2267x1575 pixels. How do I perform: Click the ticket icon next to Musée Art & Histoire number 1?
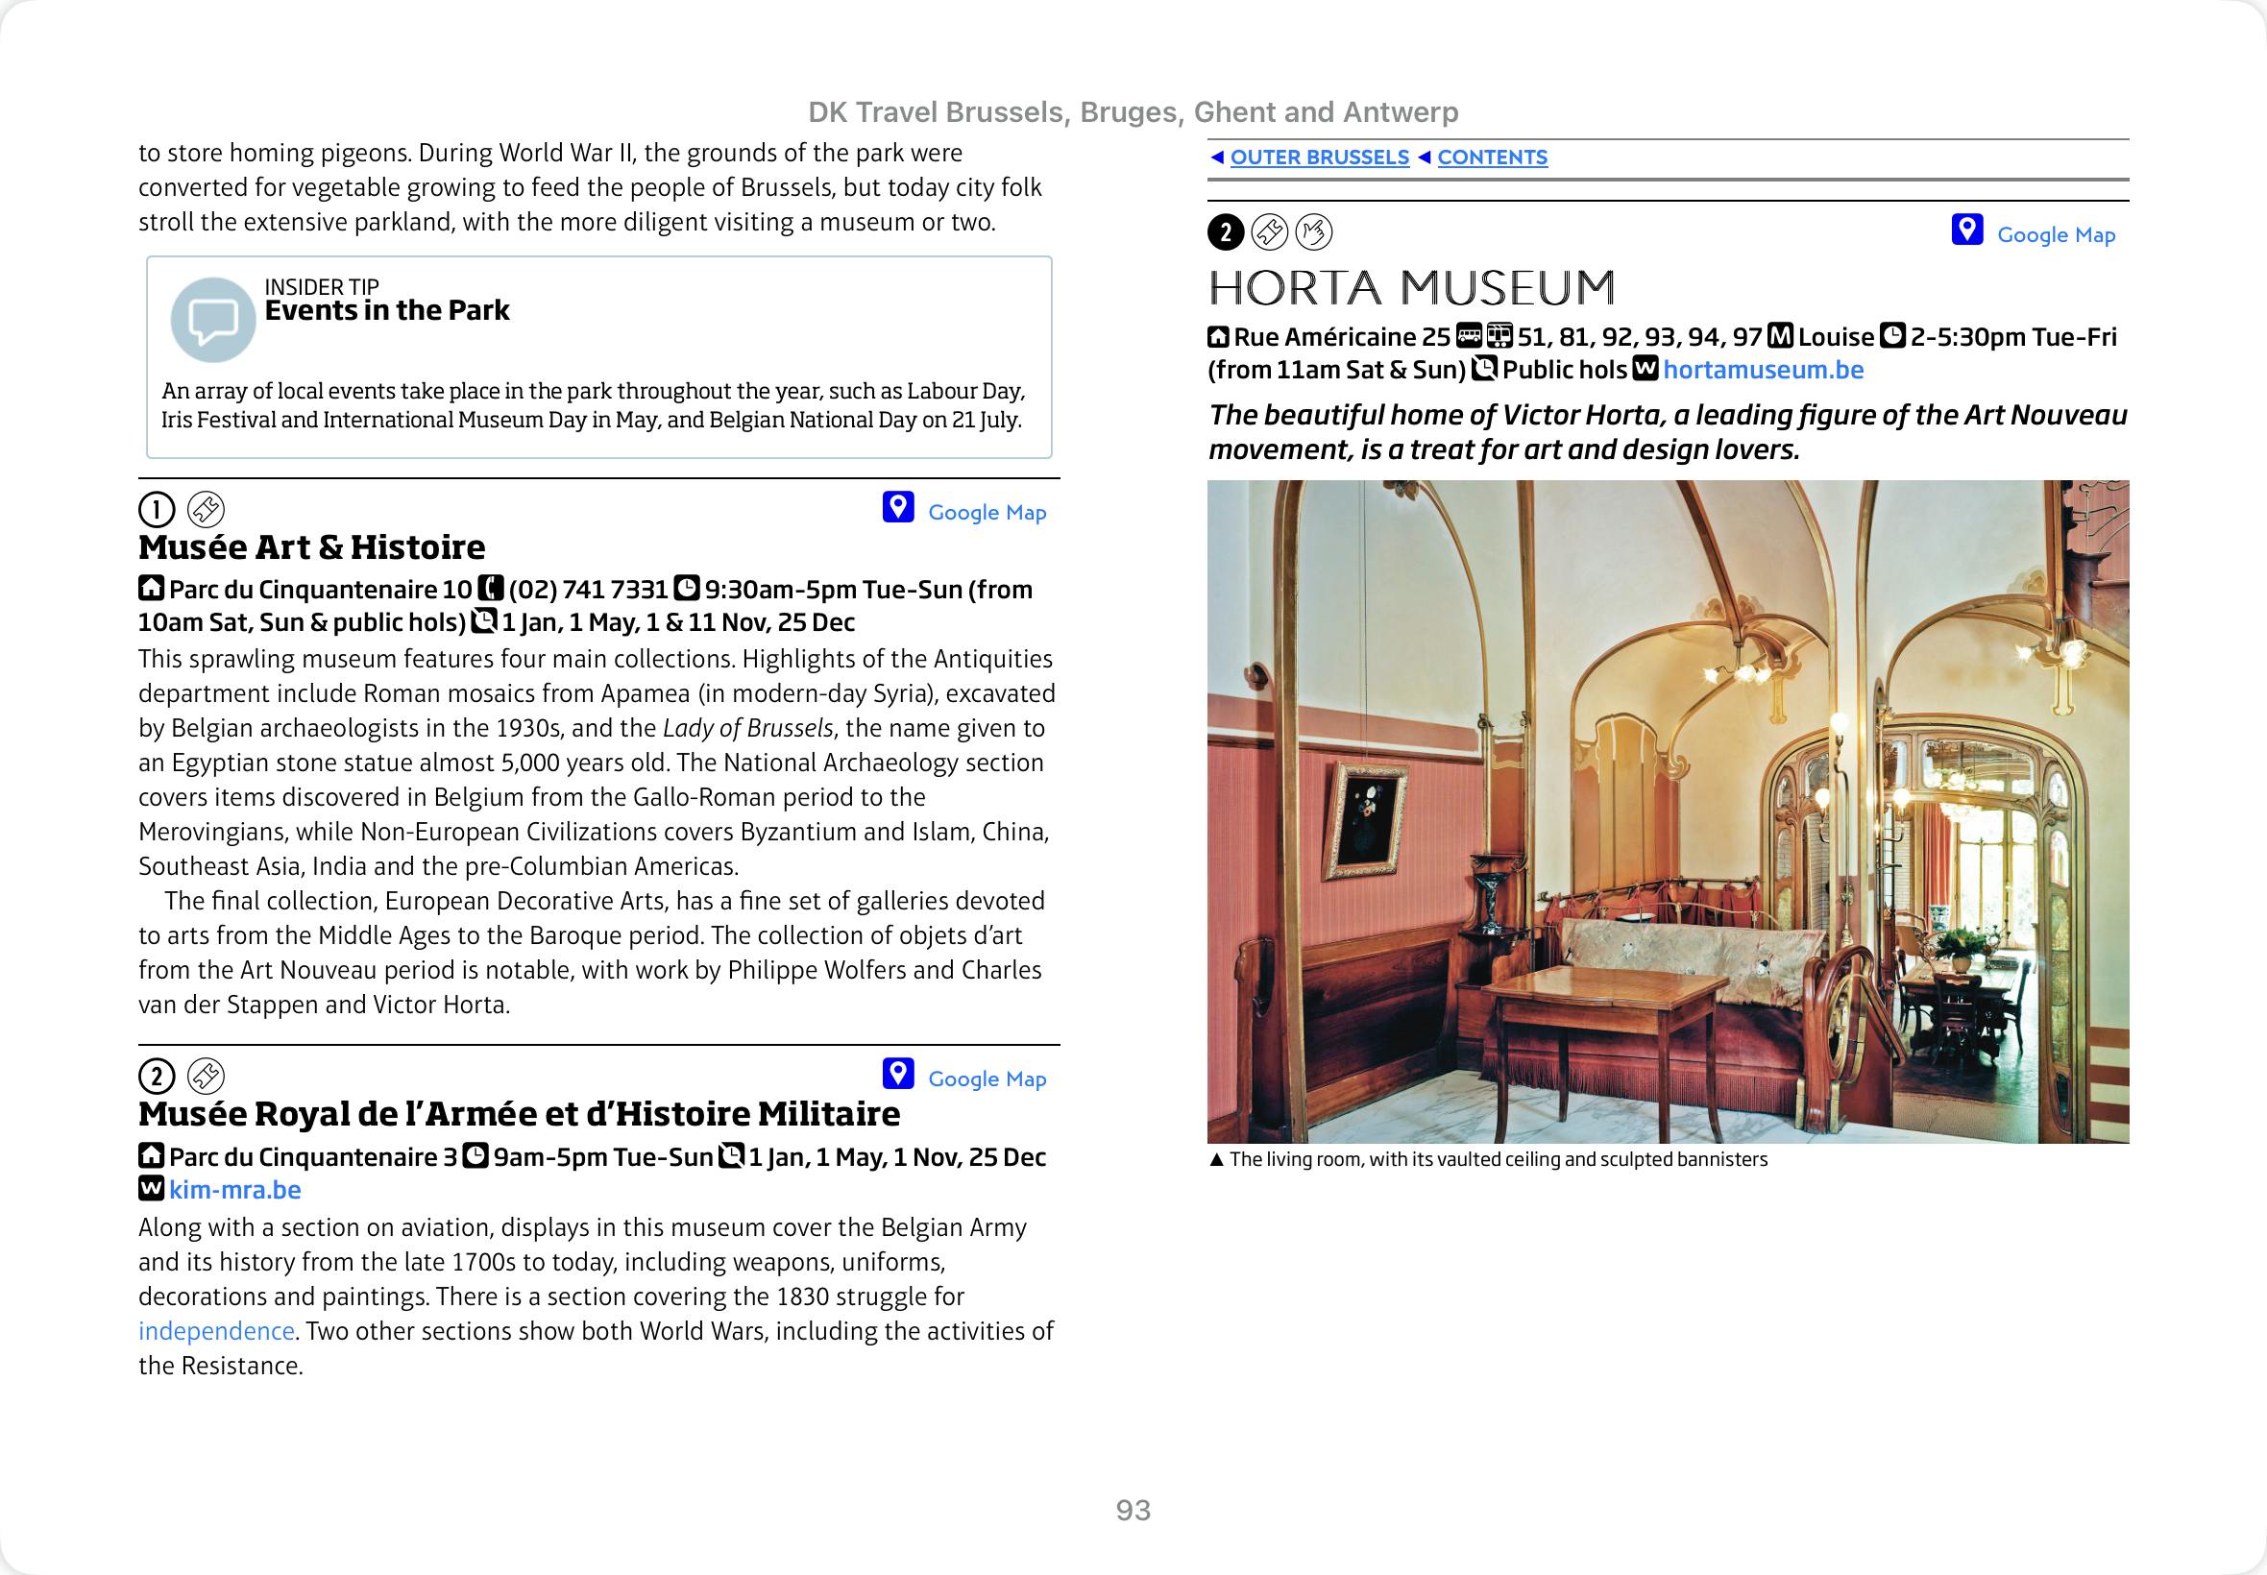click(207, 510)
